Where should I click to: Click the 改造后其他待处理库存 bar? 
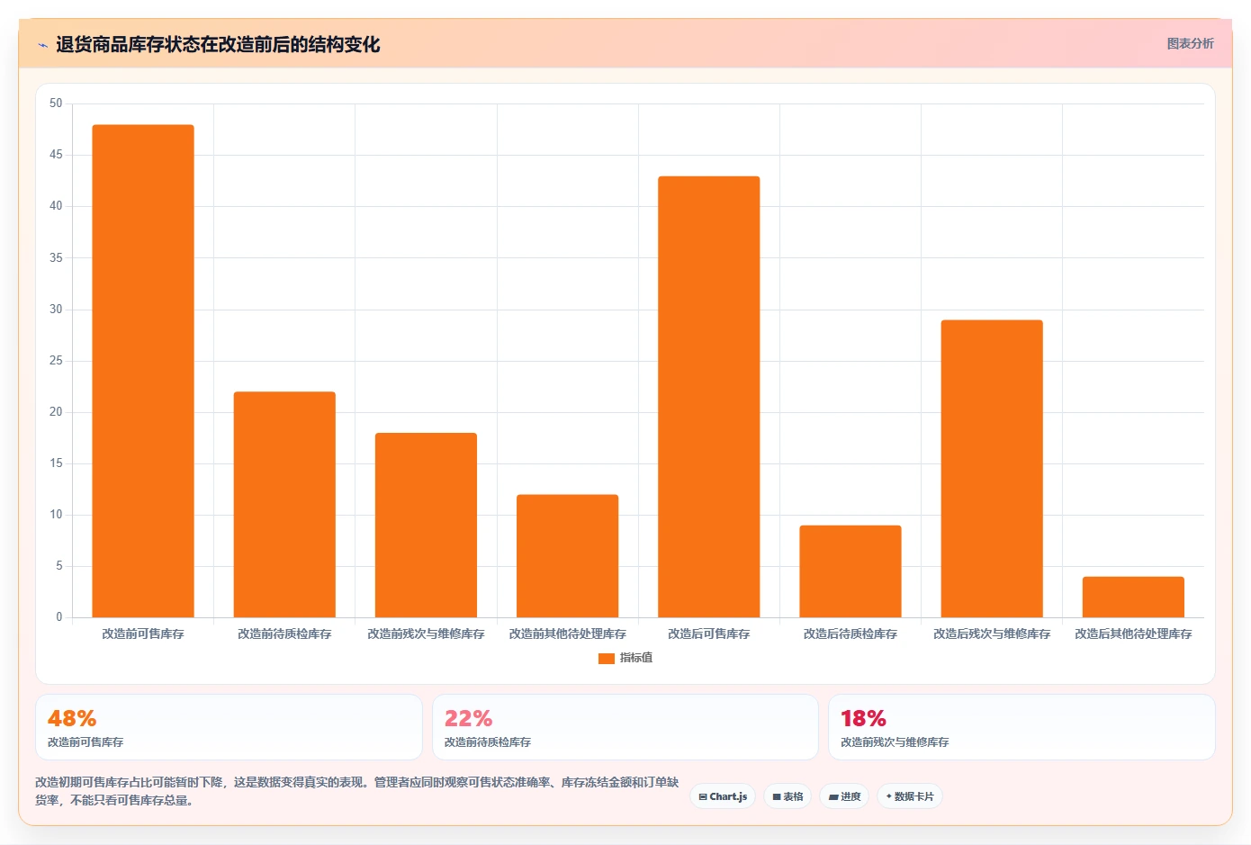coord(1133,597)
